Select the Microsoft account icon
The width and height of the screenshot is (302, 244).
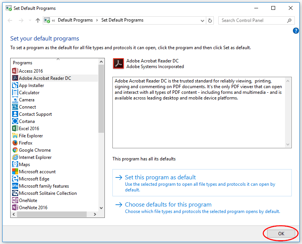click(x=15, y=172)
